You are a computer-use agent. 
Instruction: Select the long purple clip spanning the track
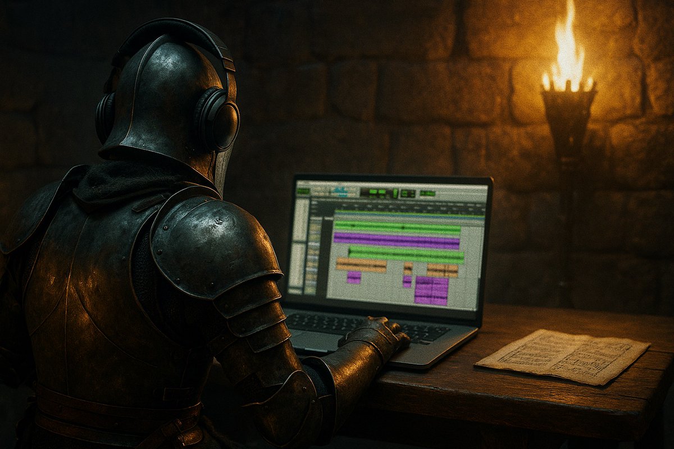click(397, 241)
